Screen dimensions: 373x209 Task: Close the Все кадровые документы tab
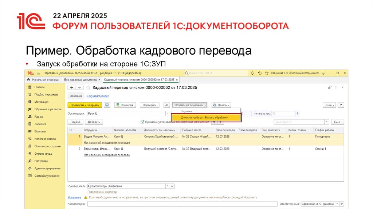[x=99, y=80]
